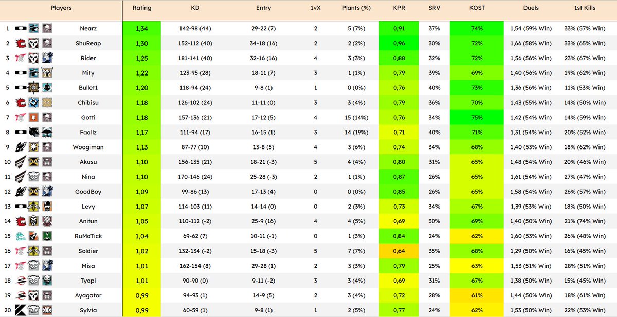Click the blue winged operator icon in Misa's row

coord(47,266)
